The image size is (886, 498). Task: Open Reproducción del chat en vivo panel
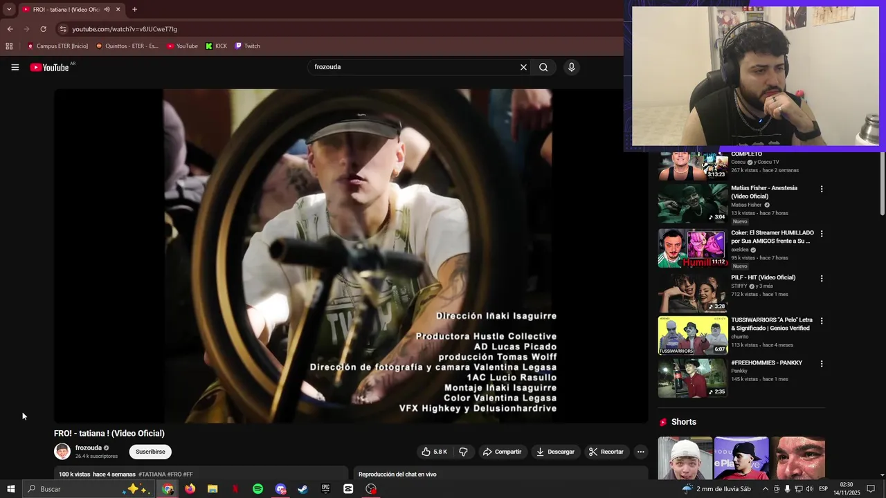500,474
